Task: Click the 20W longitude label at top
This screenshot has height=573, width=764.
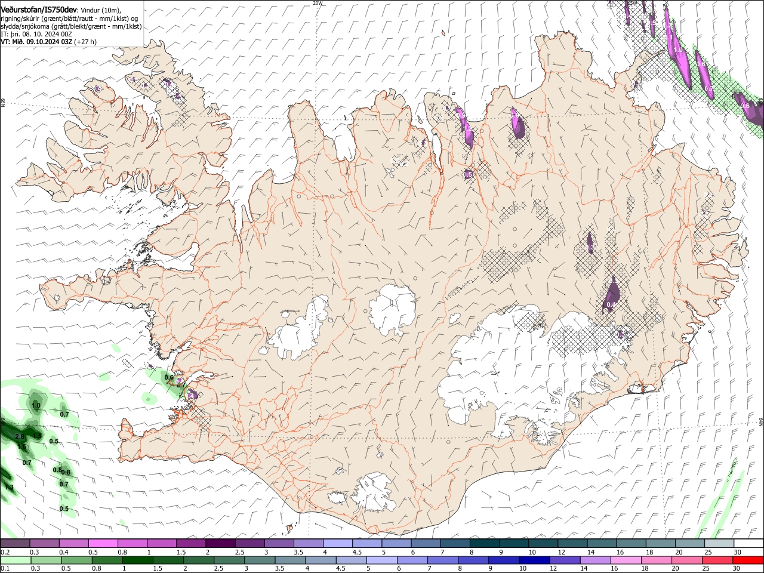Action: point(318,3)
